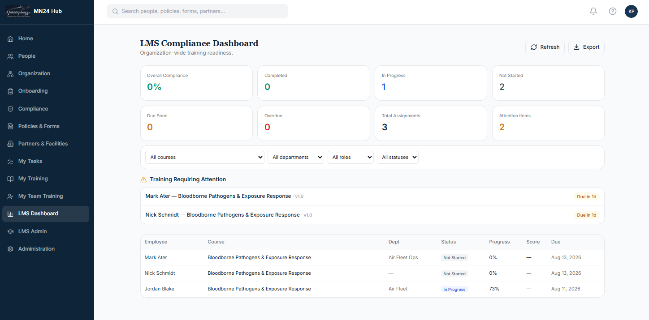
Task: Click Due in 1d badge for Nick Schmidt
Action: click(586, 215)
